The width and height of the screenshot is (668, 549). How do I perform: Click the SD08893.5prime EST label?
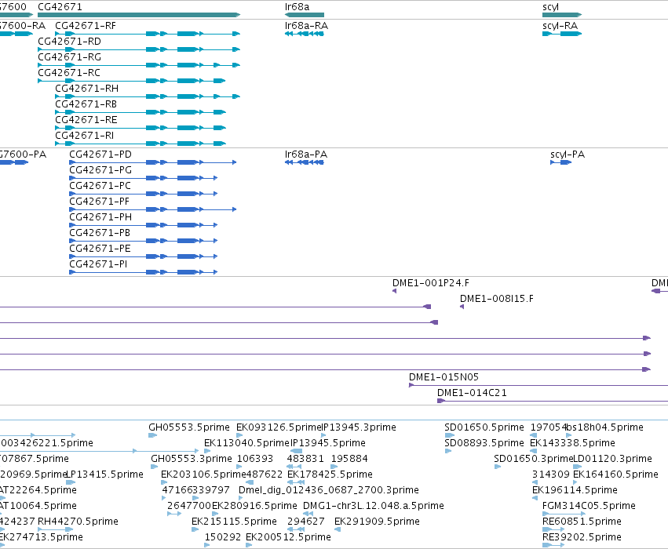point(484,443)
